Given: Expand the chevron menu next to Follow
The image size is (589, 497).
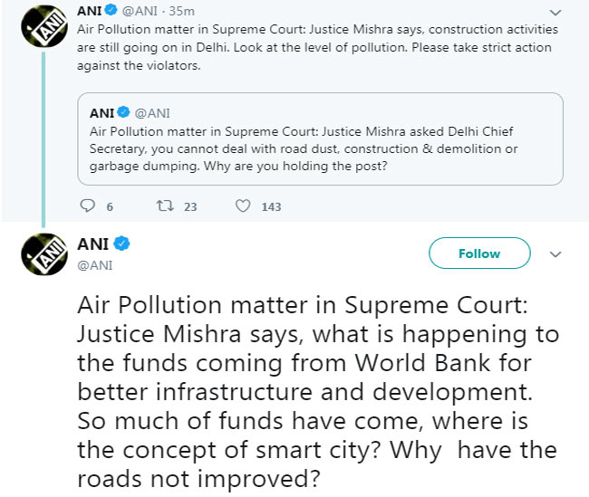Looking at the screenshot, I should click(x=556, y=253).
